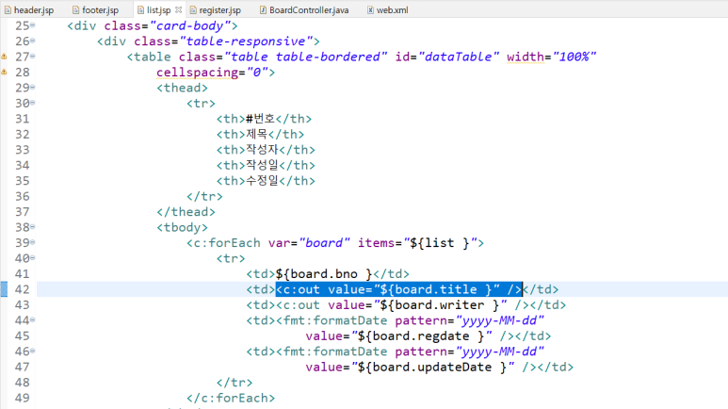Screen dimensions: 728x409
Task: Click the 'card-body' class value
Action: (190, 25)
